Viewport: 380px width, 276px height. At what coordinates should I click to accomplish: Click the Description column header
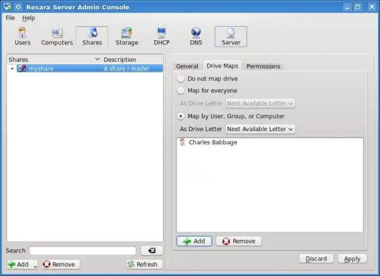133,59
